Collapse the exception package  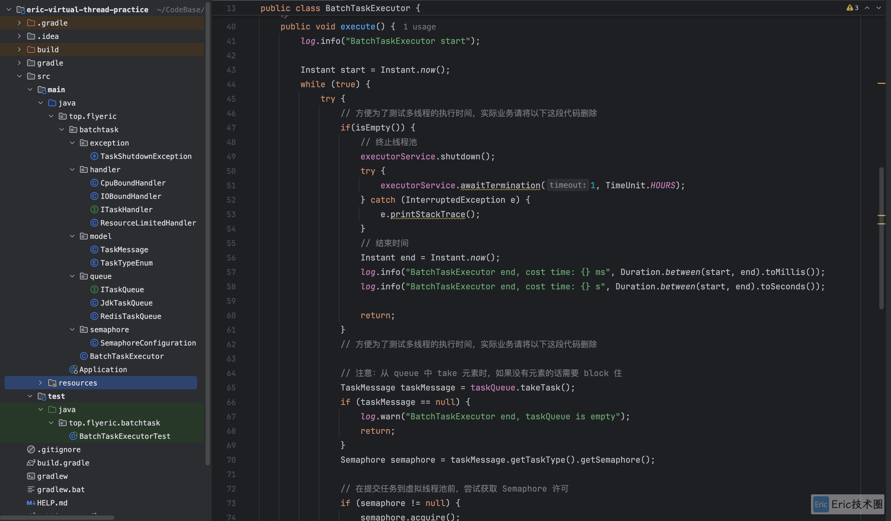point(72,143)
